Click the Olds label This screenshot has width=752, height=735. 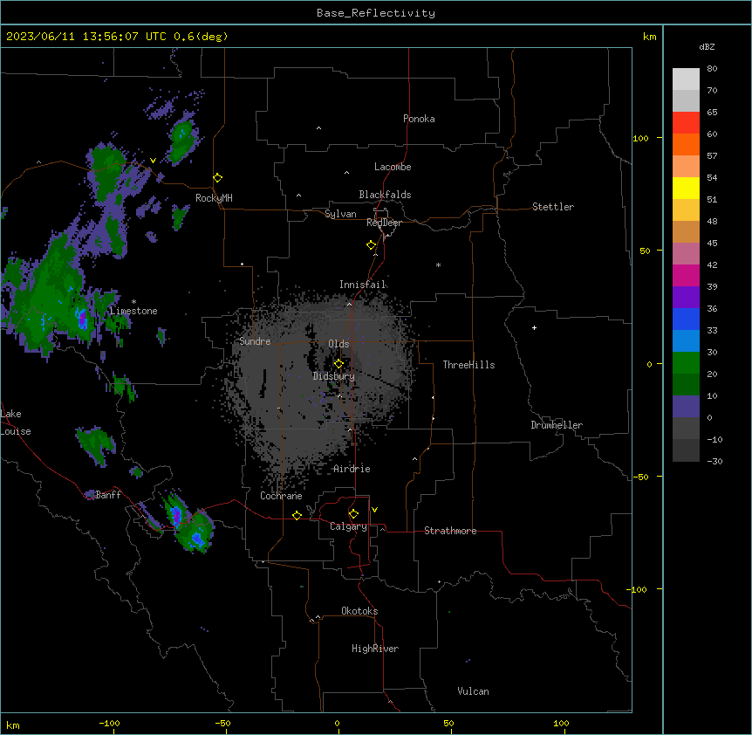tap(338, 344)
